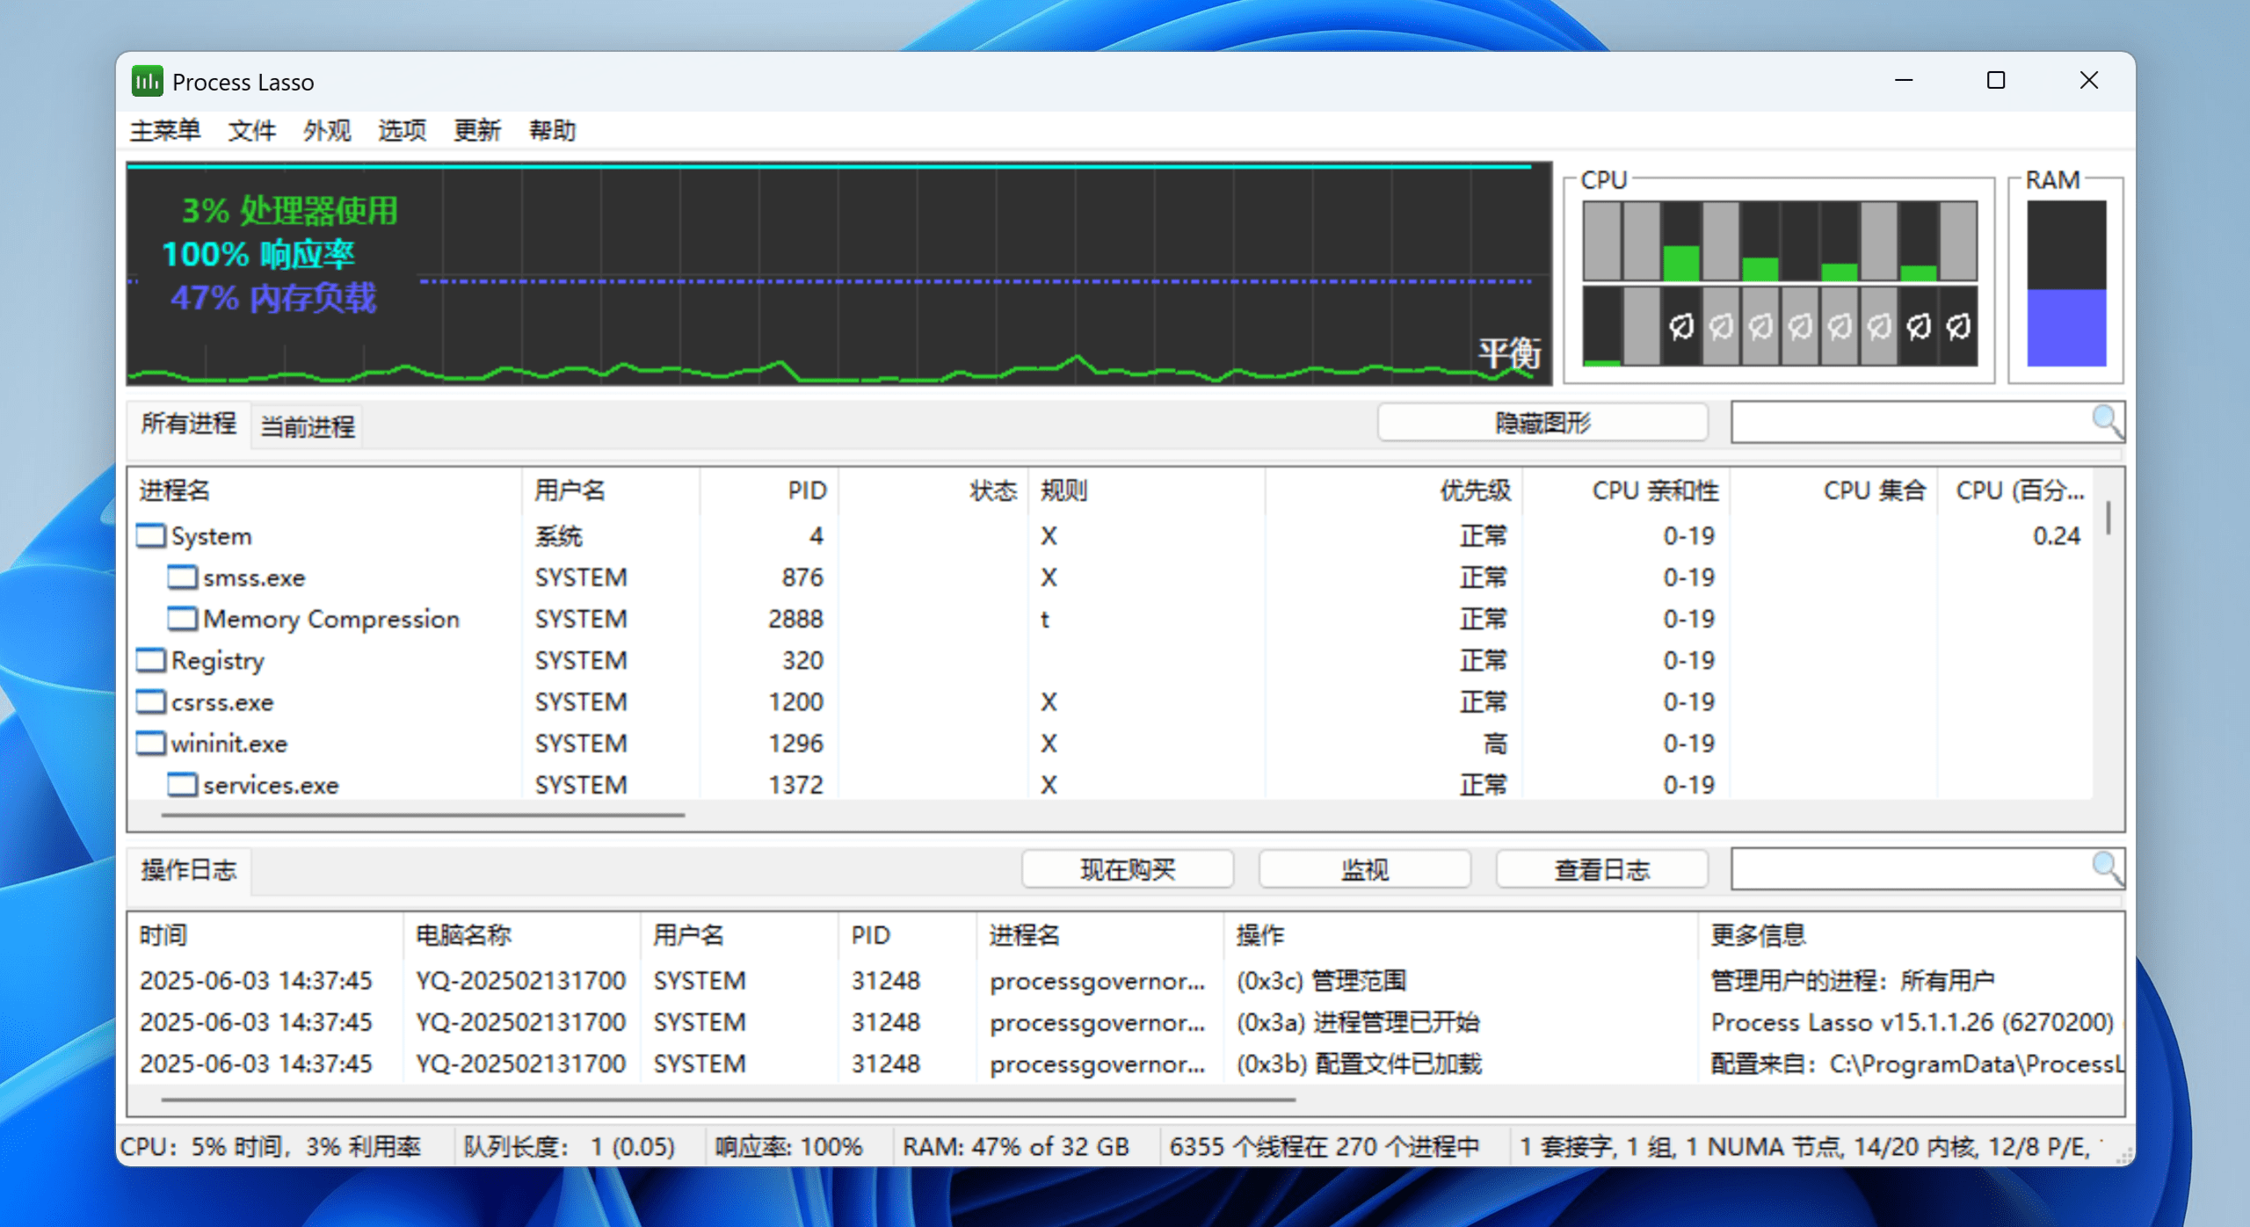Viewport: 2250px width, 1227px height.
Task: Sort log by 更多信息 column header
Action: coord(1911,935)
